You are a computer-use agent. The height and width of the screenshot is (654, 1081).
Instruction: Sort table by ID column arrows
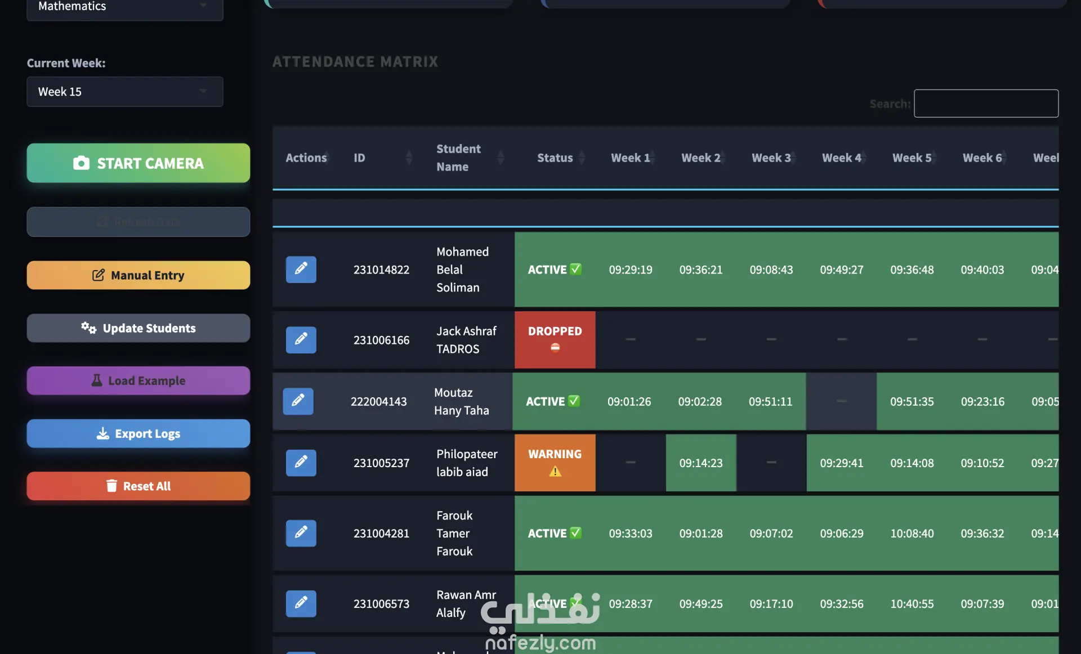pyautogui.click(x=409, y=158)
